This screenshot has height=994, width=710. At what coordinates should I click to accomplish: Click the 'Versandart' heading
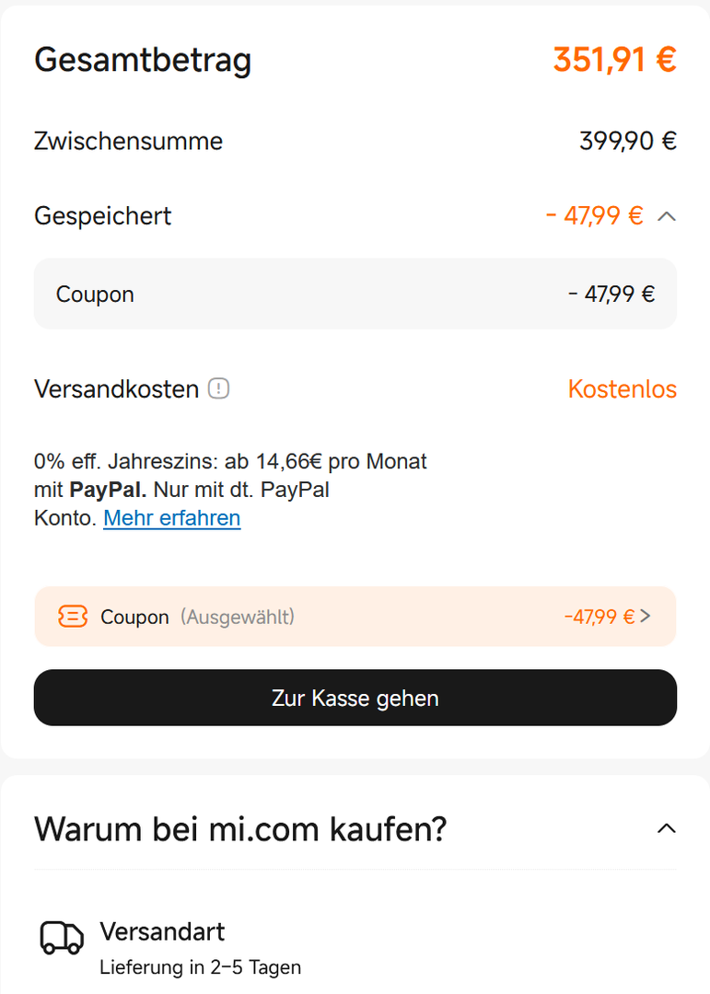click(162, 931)
